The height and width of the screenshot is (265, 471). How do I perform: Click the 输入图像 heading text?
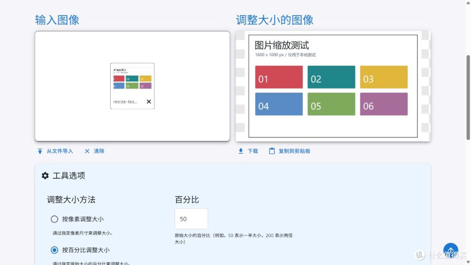point(57,20)
